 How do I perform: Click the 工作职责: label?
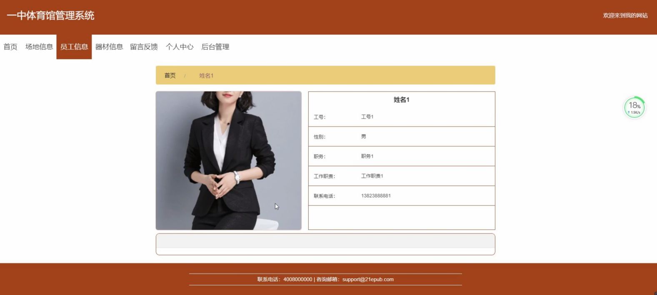coord(325,176)
